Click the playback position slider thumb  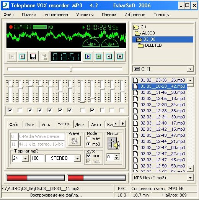pos(72,69)
